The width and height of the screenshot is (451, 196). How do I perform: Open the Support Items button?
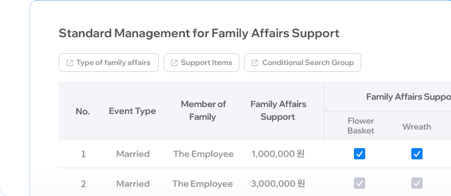pyautogui.click(x=201, y=63)
